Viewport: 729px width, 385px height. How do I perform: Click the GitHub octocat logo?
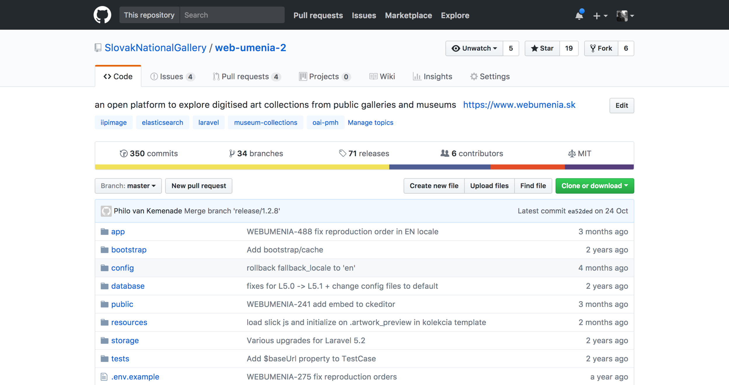[x=102, y=15]
